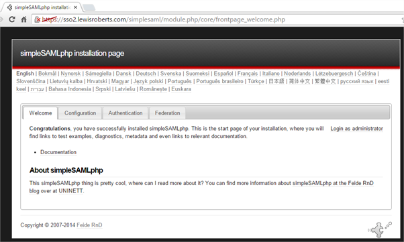Image resolution: width=404 pixels, height=242 pixels.
Task: Switch language to Latviešu
Action: pyautogui.click(x=125, y=89)
